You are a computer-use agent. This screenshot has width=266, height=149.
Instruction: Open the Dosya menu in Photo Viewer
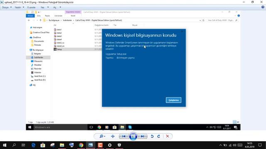5,7
